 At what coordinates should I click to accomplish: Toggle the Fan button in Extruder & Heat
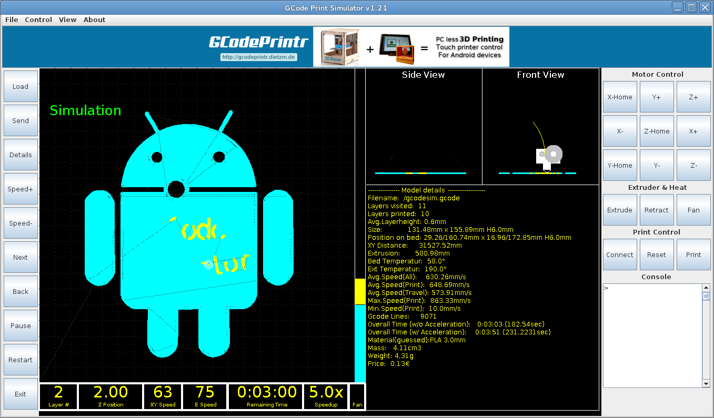(x=693, y=210)
